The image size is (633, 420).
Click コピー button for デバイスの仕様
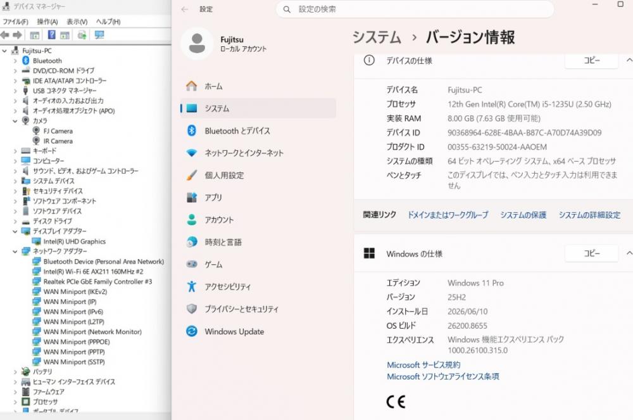591,60
